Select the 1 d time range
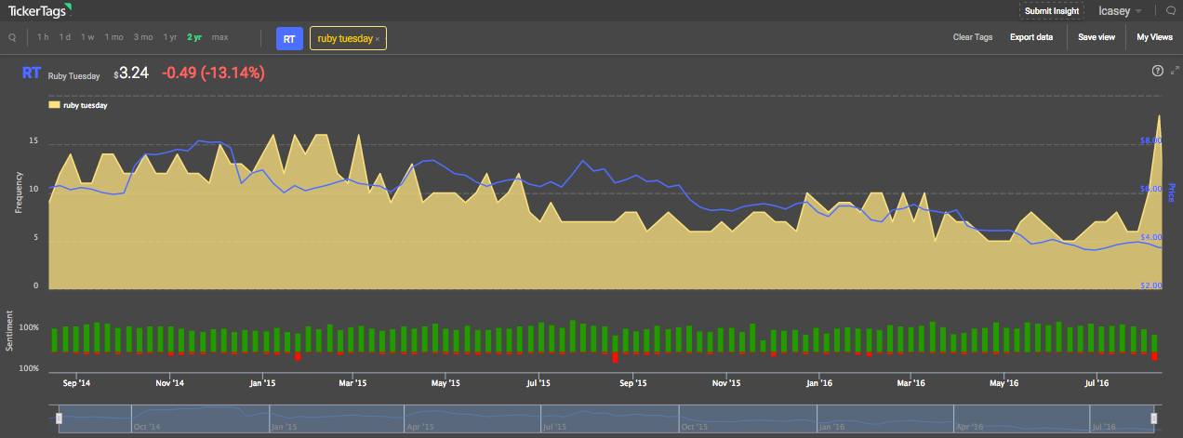The width and height of the screenshot is (1183, 438). pos(64,37)
